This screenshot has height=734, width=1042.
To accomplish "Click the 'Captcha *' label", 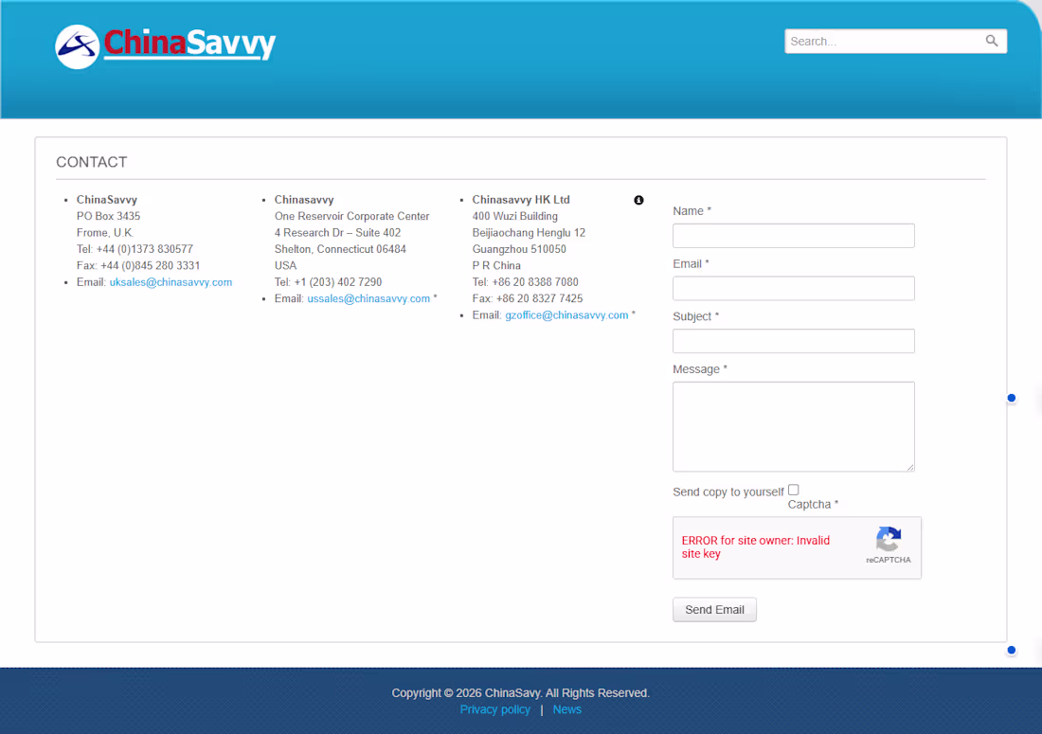I will (x=814, y=504).
